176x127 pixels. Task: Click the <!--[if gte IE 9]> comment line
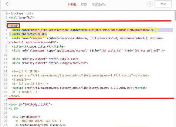click(30, 84)
